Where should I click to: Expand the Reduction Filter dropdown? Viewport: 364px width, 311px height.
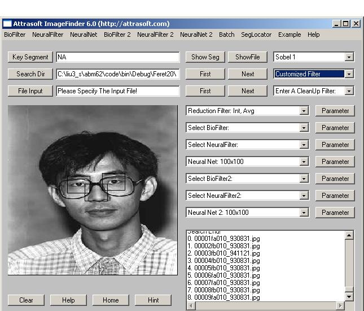click(x=304, y=111)
